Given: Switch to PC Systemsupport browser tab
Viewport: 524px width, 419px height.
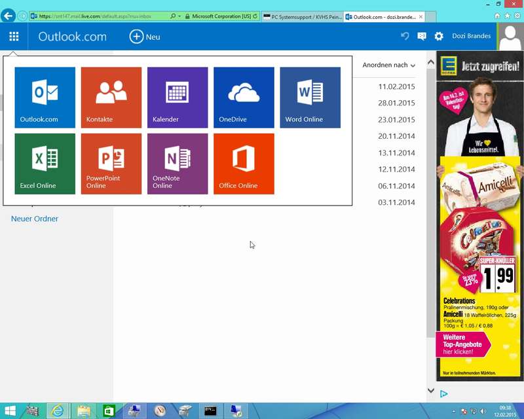Looking at the screenshot, I should coord(302,16).
